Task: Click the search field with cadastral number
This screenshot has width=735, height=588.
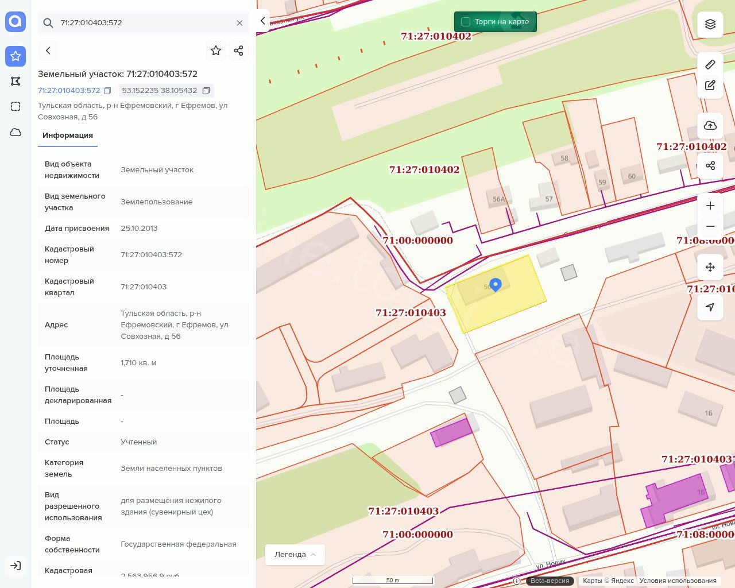Action: point(144,23)
